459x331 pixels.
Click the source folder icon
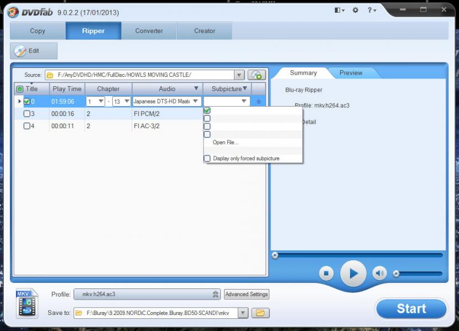[x=50, y=75]
